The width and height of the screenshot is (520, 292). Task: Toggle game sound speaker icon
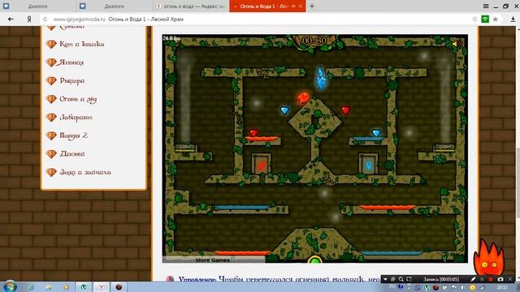coord(457,44)
